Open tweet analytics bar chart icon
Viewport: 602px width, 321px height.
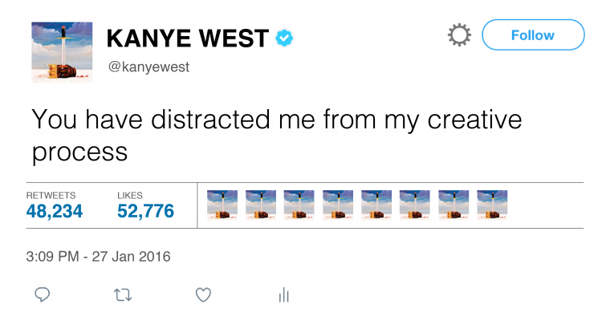point(283,295)
